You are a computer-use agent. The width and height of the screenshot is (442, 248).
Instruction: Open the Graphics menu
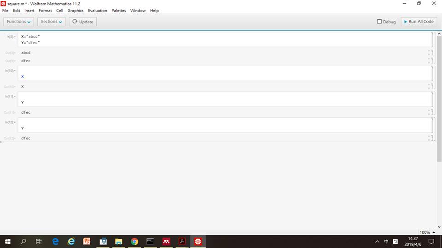tap(75, 11)
